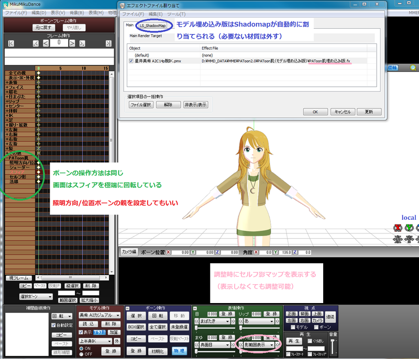This screenshot has height=359, width=419.
Task: Click the timeline horizontal scrollbar left arrow
Action: click(38, 277)
